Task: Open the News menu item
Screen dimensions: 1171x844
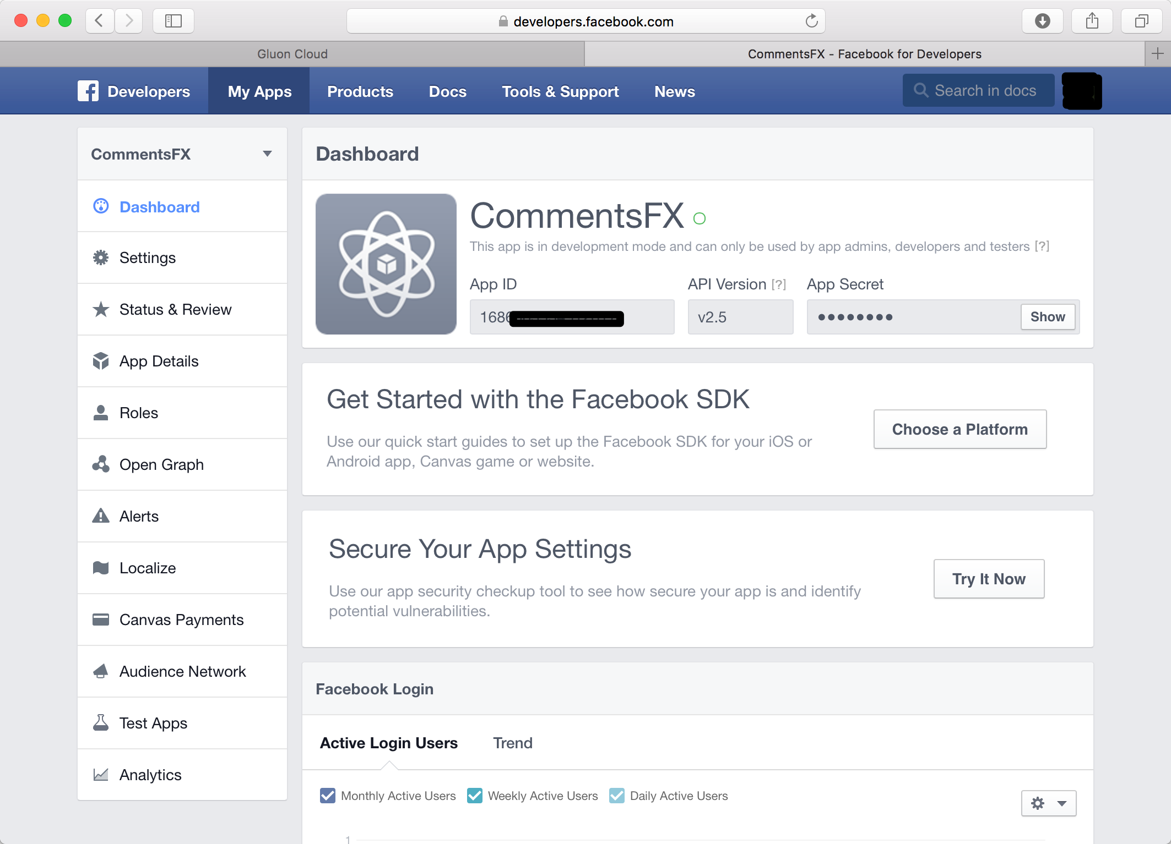Action: pos(675,91)
